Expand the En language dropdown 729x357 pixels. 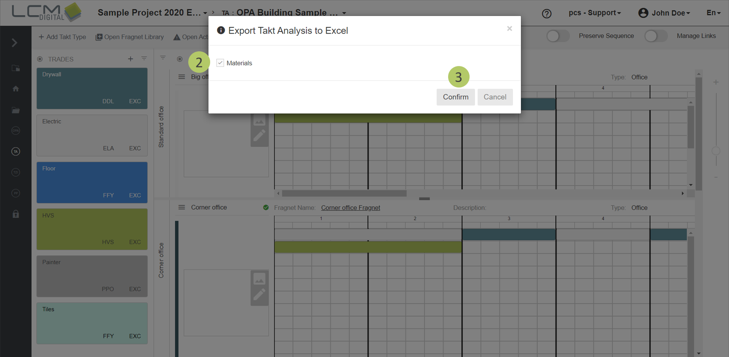tap(713, 13)
